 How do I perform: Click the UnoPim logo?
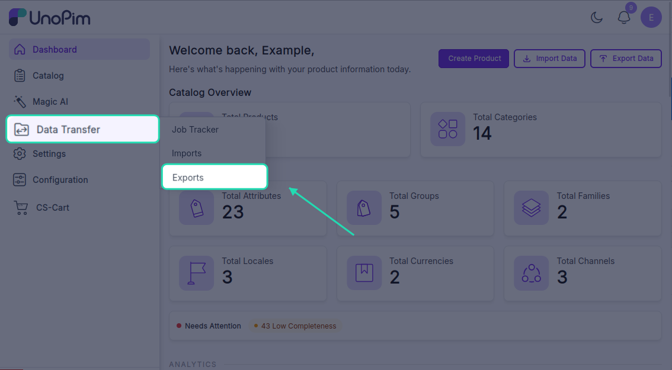coord(49,18)
